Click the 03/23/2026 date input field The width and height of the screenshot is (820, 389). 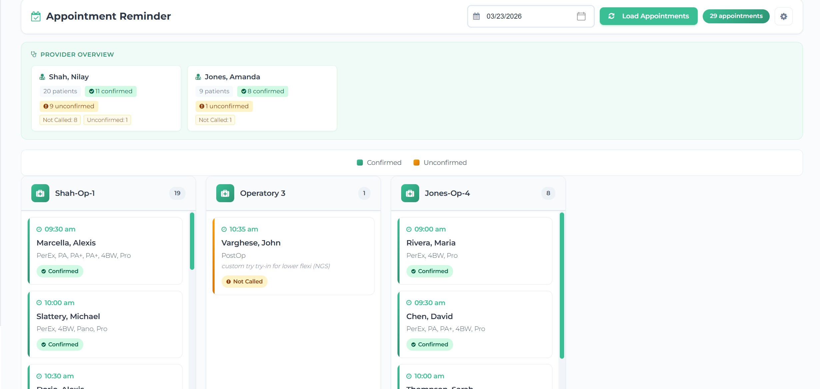526,16
